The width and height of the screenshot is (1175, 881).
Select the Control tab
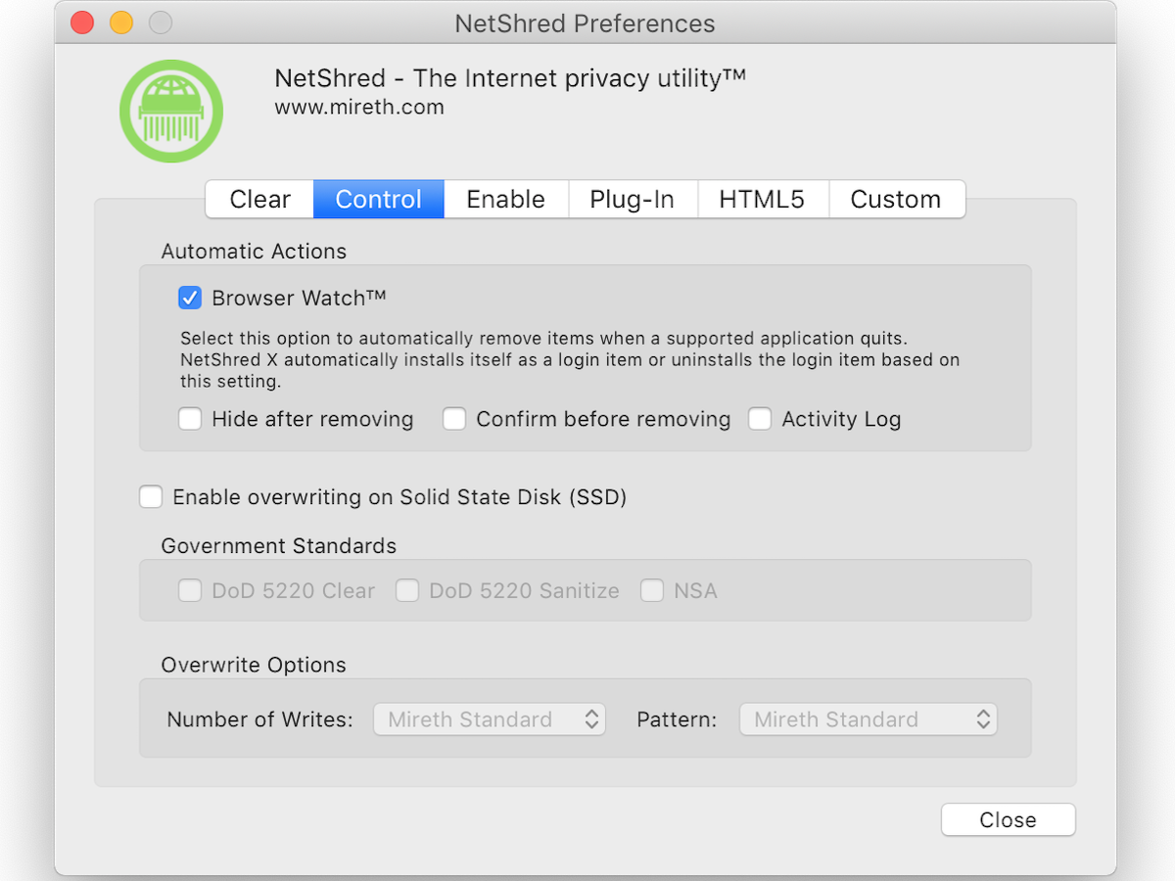tap(378, 200)
